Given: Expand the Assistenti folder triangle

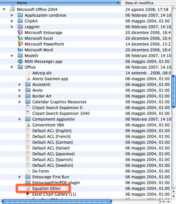Looking at the screenshot, I should point(20,84).
